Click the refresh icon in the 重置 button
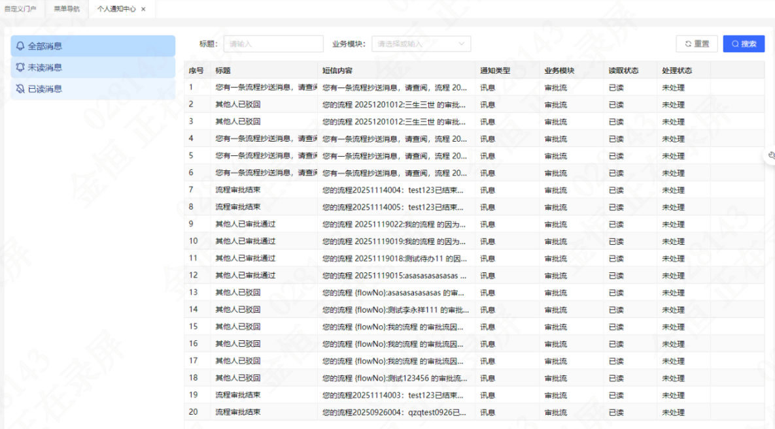 (x=688, y=44)
